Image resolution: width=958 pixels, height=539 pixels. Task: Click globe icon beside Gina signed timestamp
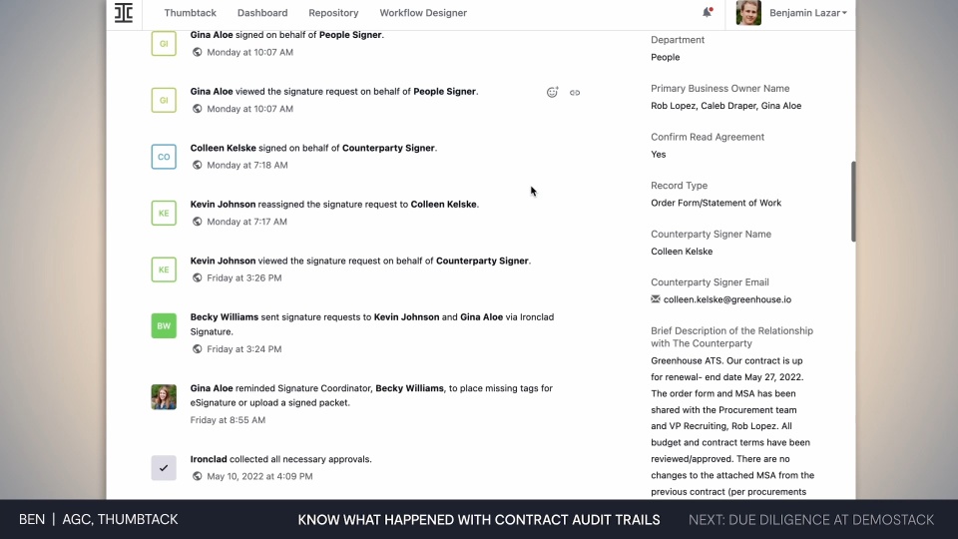(x=197, y=52)
